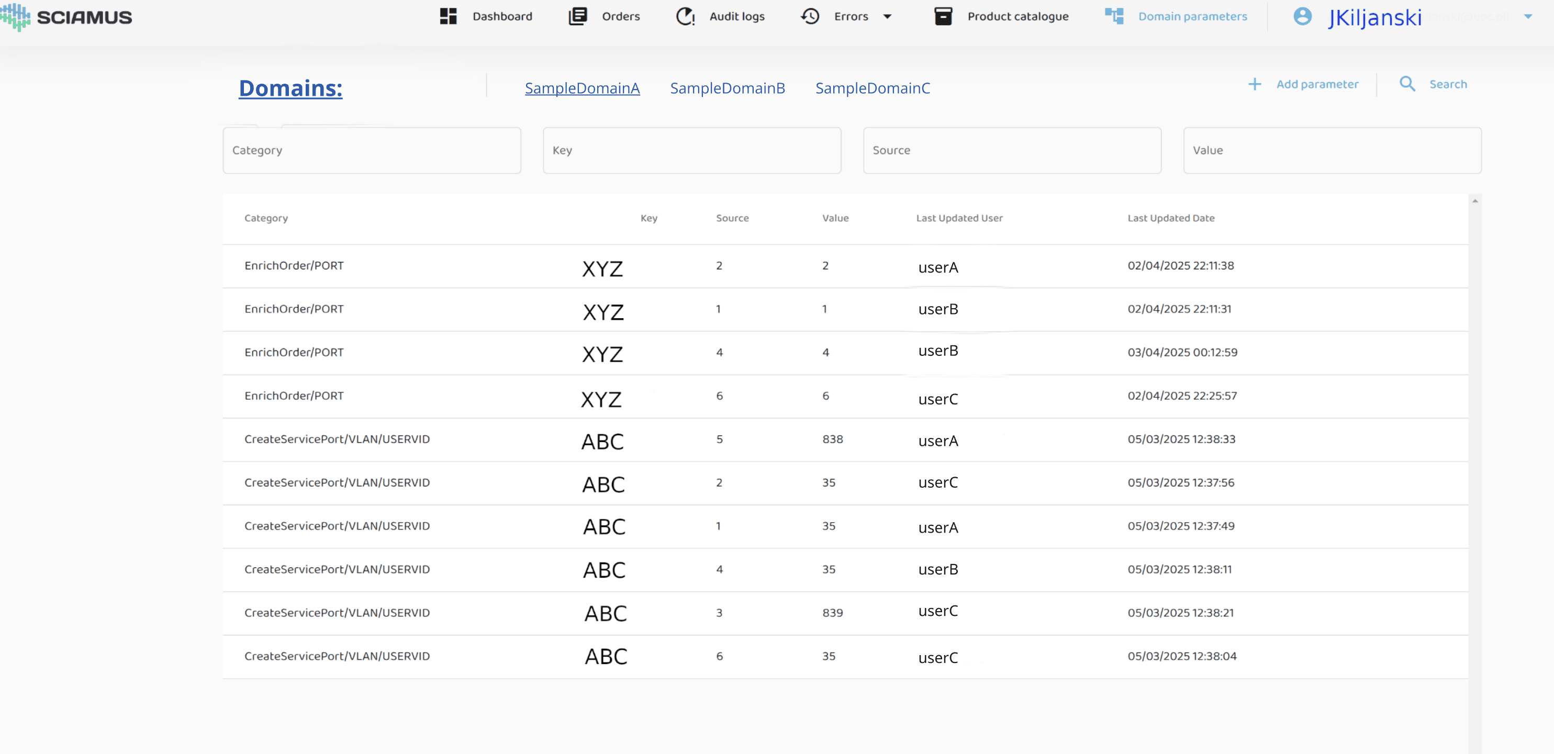Click the Audit logs clock icon
This screenshot has height=754, width=1554.
click(x=685, y=16)
